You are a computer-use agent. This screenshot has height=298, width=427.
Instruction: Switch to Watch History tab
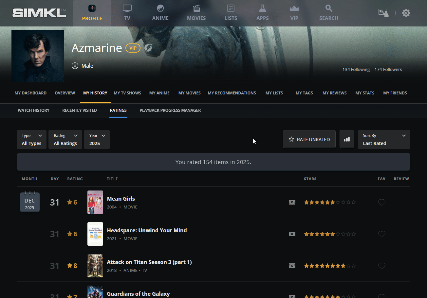[x=33, y=110]
